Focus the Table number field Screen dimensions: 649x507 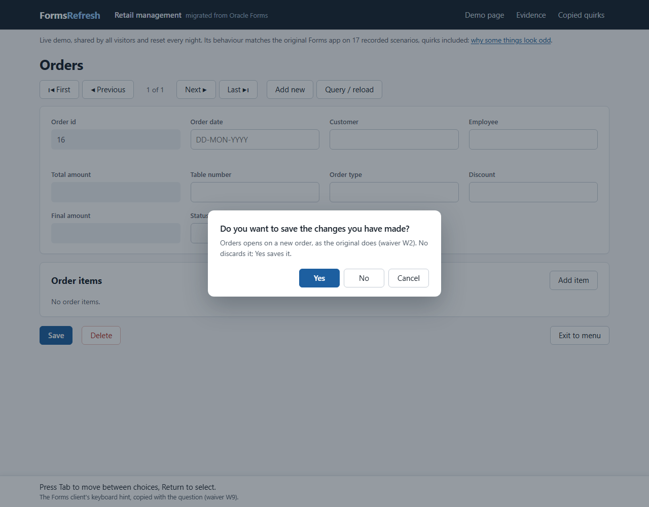[x=255, y=192]
